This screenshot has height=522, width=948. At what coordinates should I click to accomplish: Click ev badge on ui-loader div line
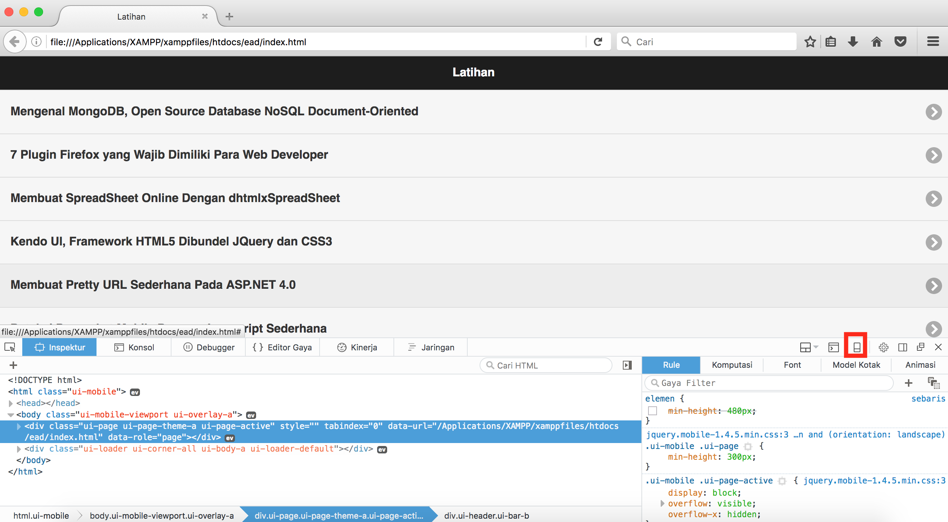(382, 450)
